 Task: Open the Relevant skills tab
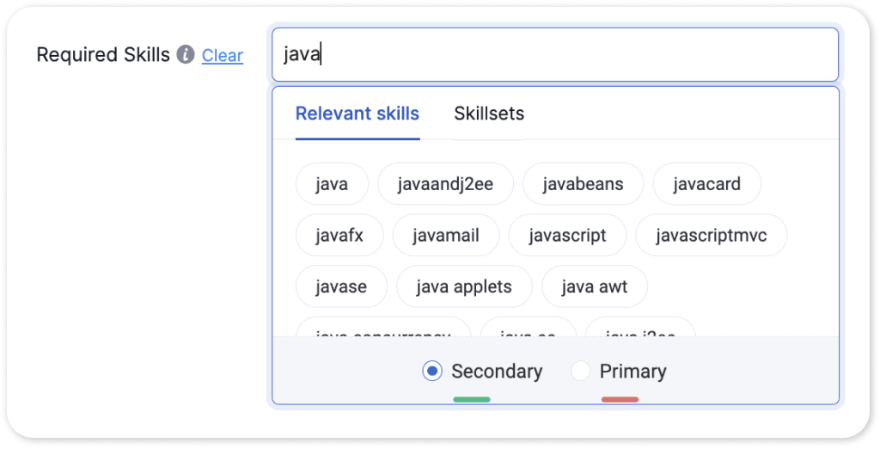tap(357, 114)
